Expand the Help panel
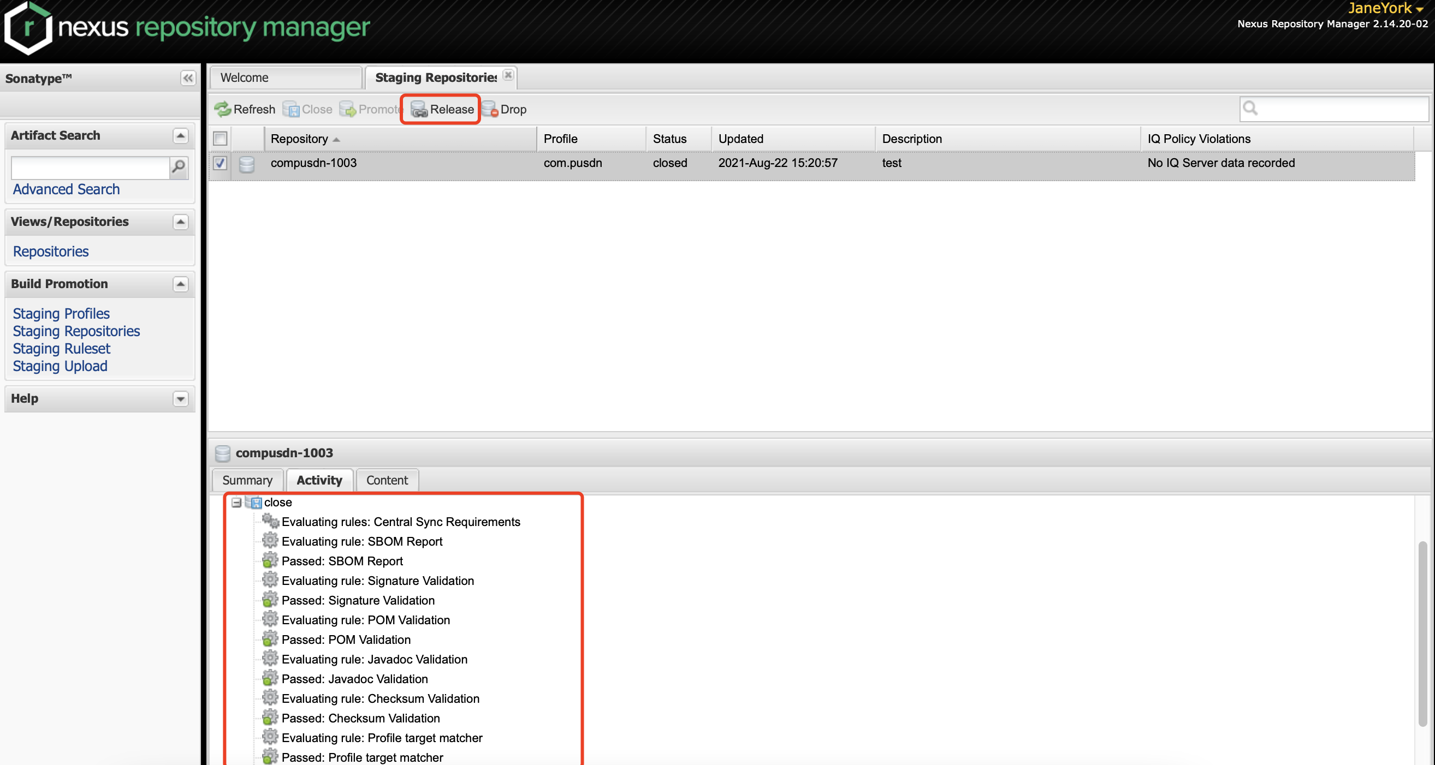Screen dimensions: 1435x765 180,399
